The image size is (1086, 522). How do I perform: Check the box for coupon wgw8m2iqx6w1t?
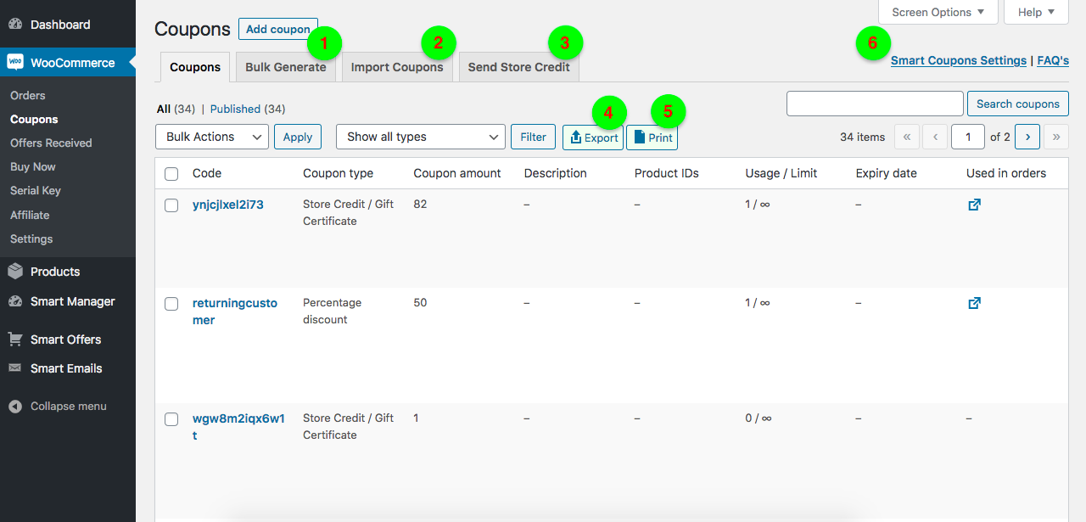pyautogui.click(x=171, y=419)
